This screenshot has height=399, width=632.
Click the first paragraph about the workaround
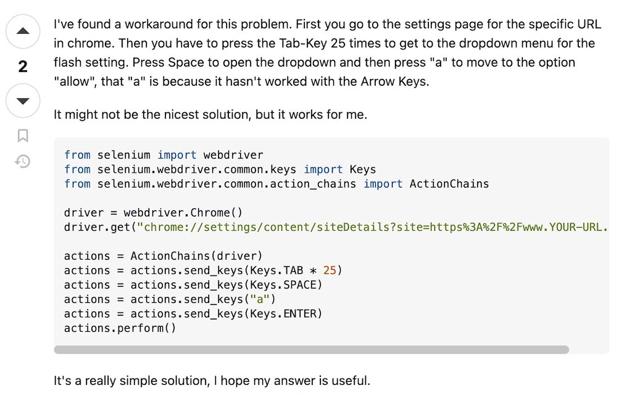[327, 53]
